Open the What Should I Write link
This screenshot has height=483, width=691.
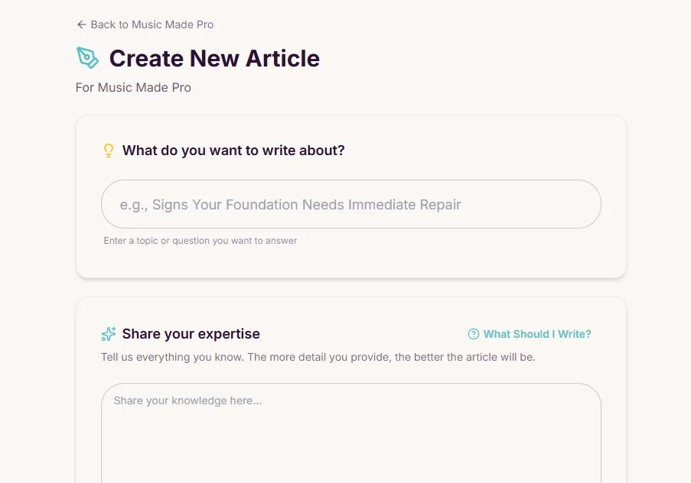(537, 334)
